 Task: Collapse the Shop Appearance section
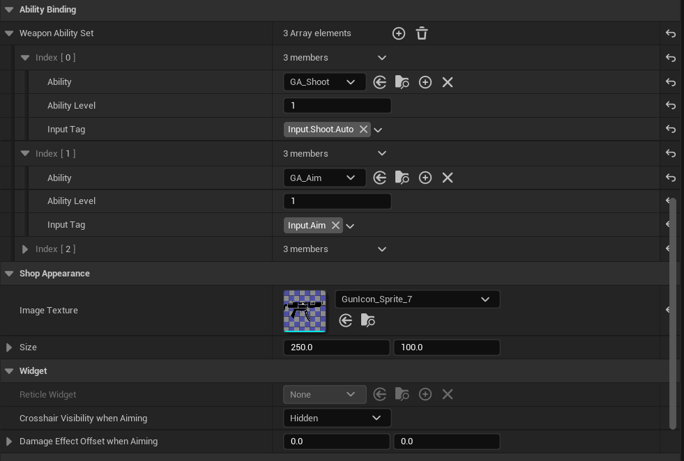point(9,274)
